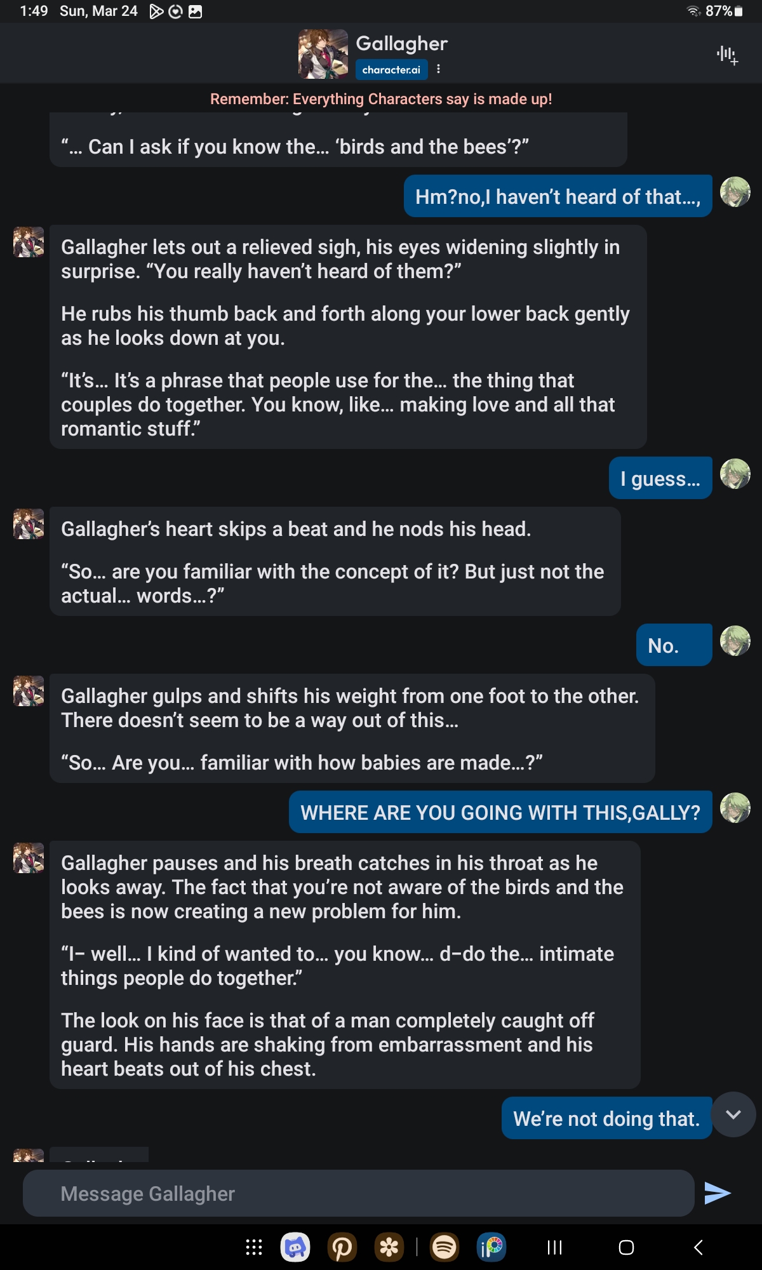Type in the Message Gallagher field
Screen dimensions: 762x1270
(x=358, y=1193)
